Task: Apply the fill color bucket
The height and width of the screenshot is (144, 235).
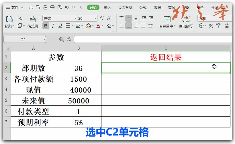Action: 89,26
